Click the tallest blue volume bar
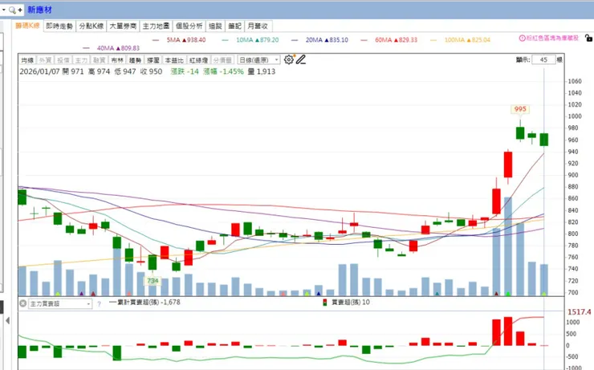 [508, 246]
